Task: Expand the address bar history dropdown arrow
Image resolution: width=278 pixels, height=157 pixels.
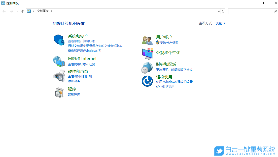Action: pyautogui.click(x=219, y=11)
